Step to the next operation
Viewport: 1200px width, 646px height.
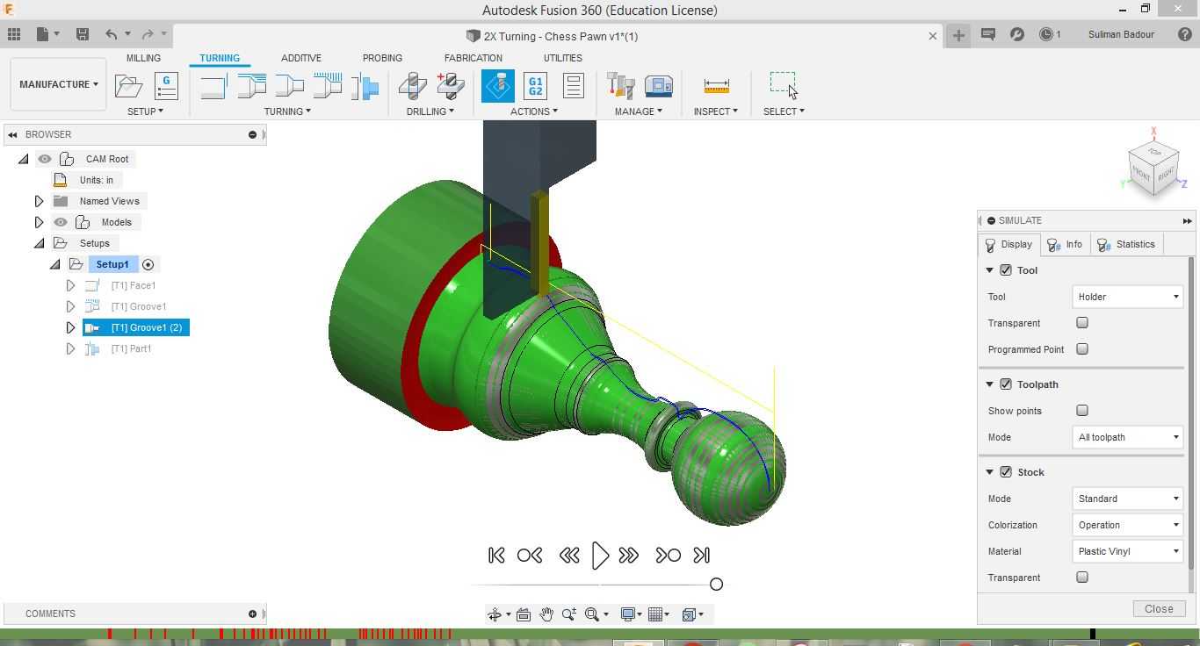pos(668,556)
